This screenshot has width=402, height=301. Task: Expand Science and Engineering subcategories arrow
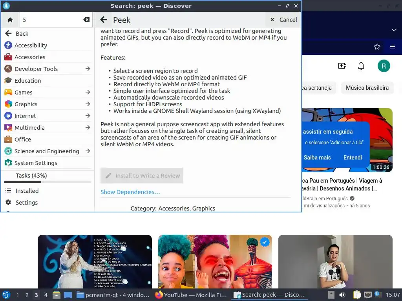pyautogui.click(x=88, y=151)
